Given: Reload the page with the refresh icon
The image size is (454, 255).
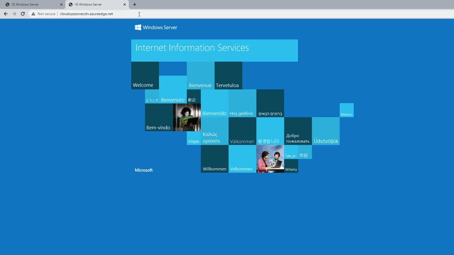Looking at the screenshot, I should coord(23,14).
